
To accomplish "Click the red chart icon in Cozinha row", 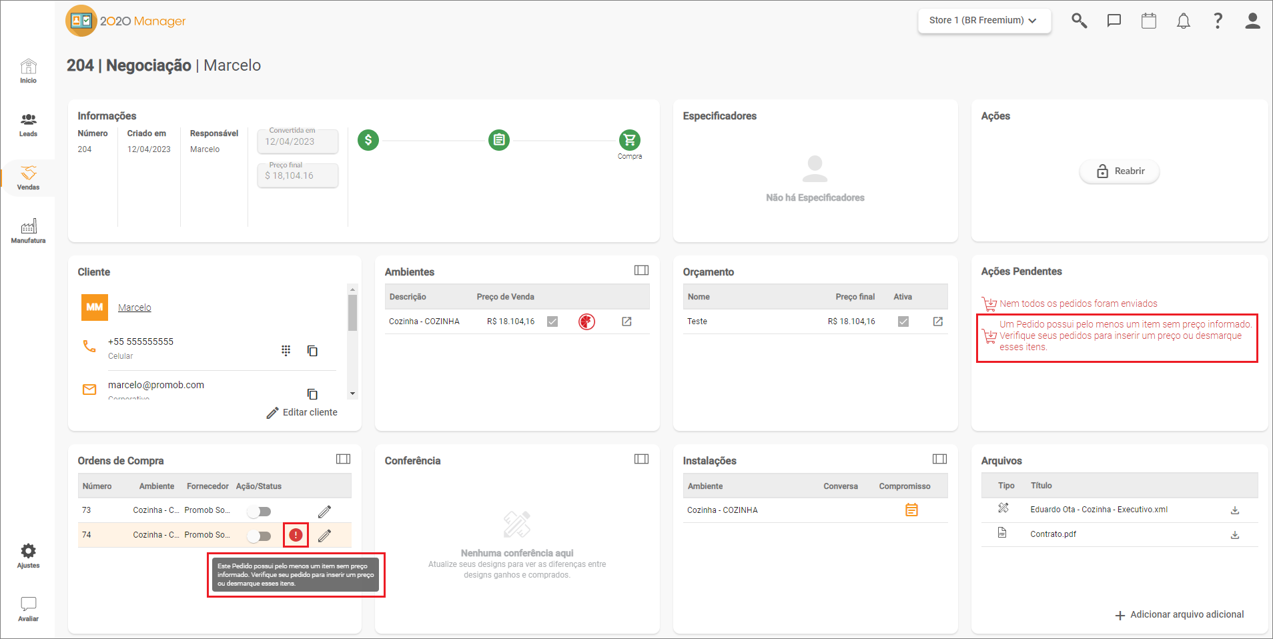I will coord(586,322).
